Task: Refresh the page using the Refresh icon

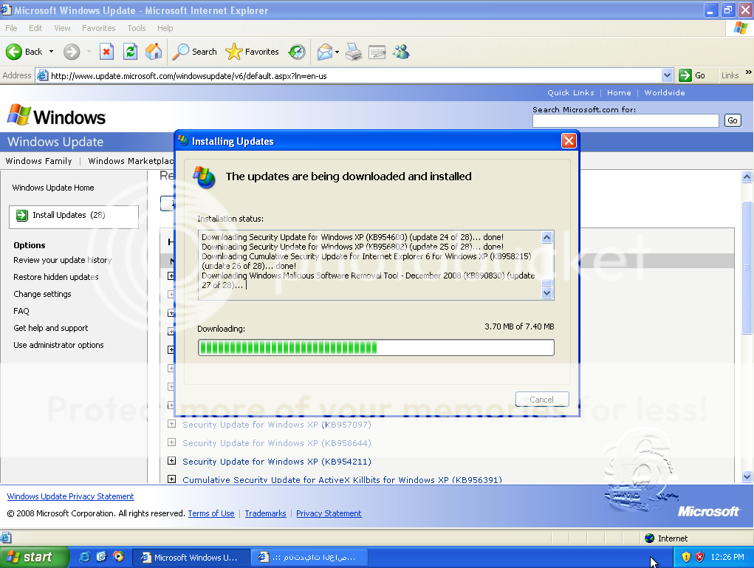Action: [130, 52]
